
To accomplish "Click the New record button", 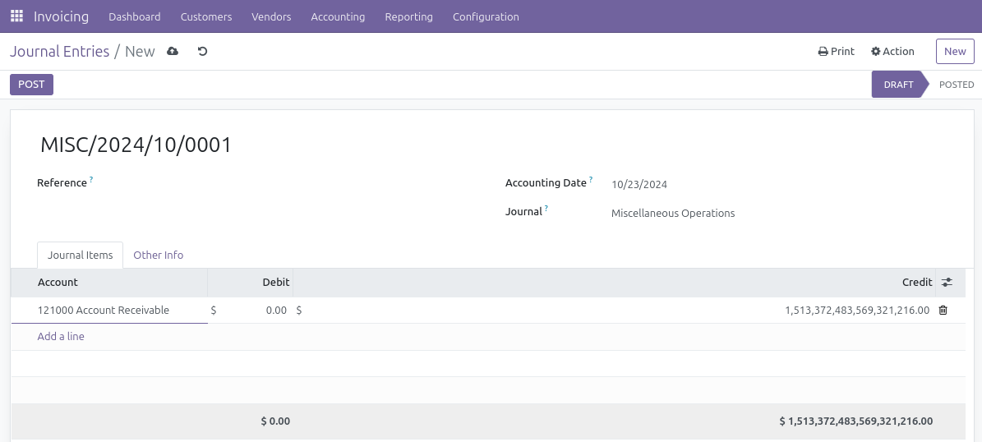I will pyautogui.click(x=954, y=52).
